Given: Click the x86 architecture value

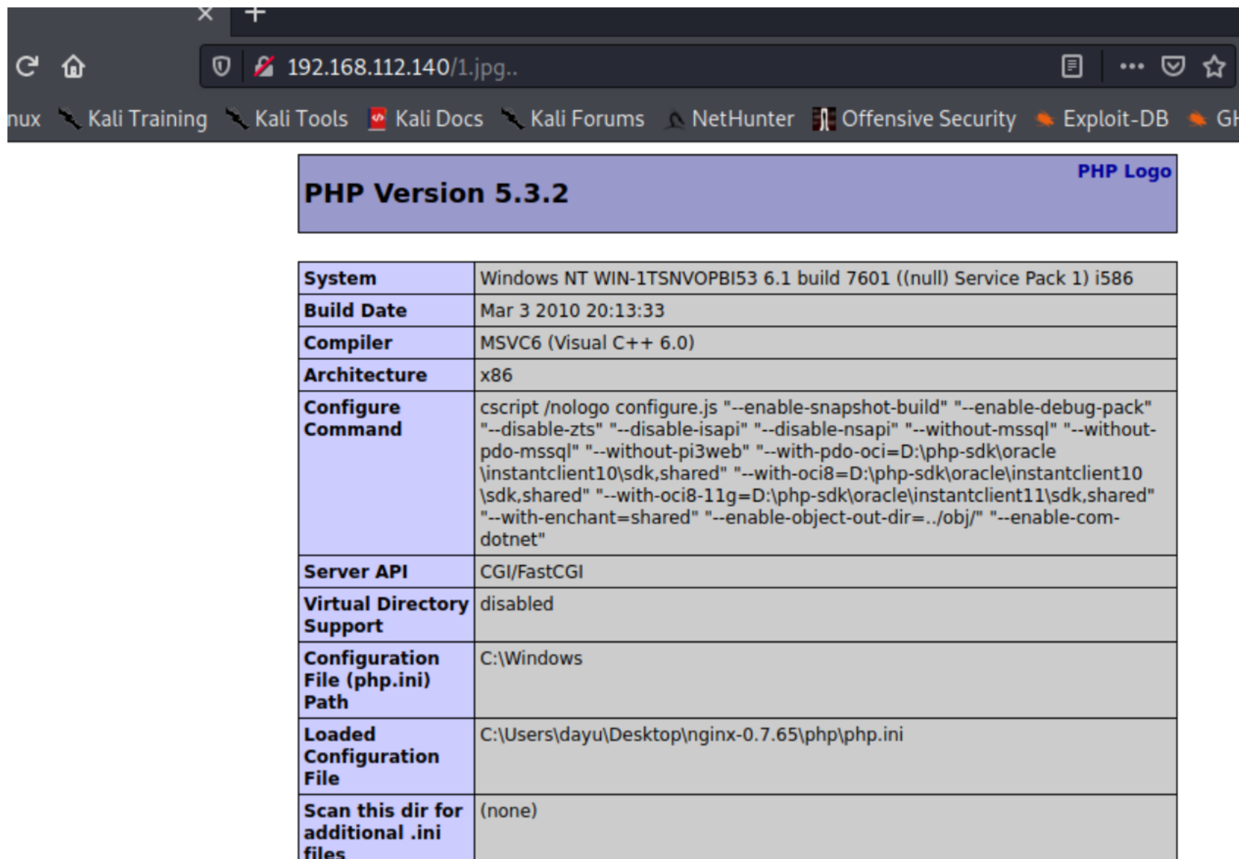Looking at the screenshot, I should point(496,375).
